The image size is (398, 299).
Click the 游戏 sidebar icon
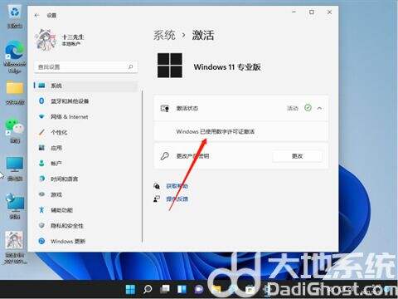[x=41, y=194]
